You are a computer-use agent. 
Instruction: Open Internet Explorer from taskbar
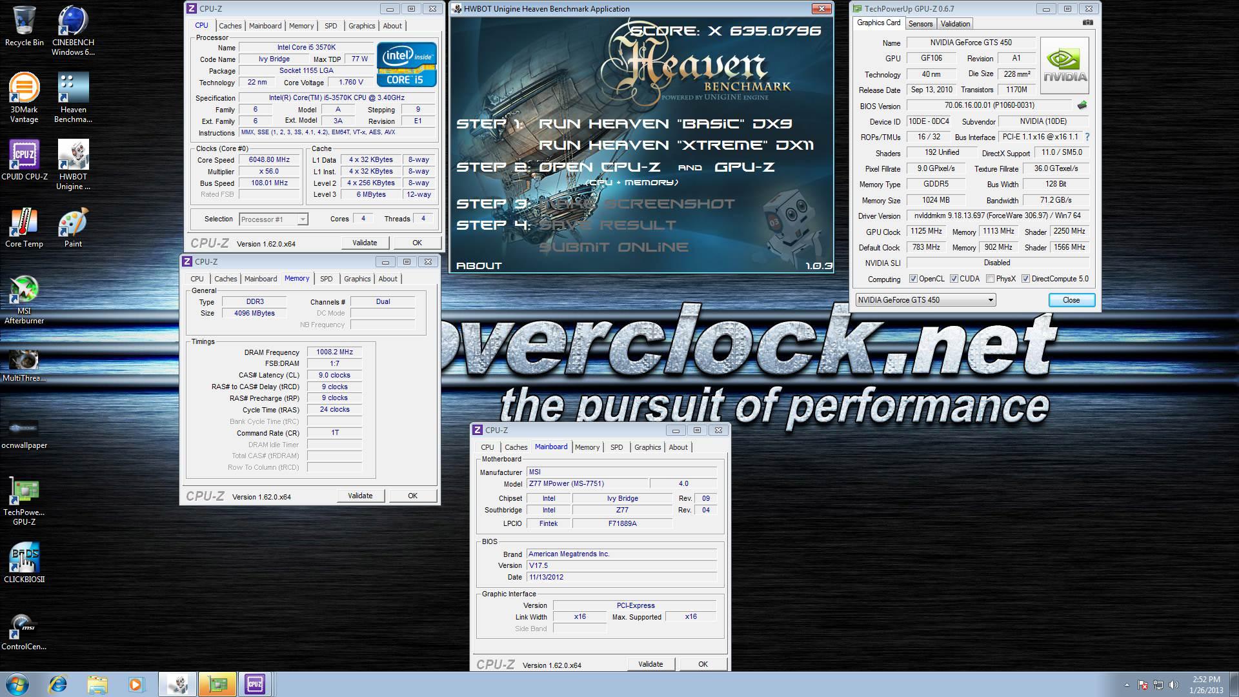click(x=58, y=684)
